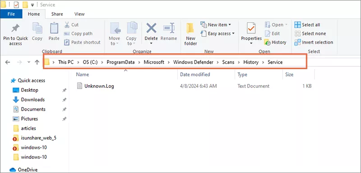This screenshot has height=173, width=361.
Task: Expand the Delete dropdown arrow
Action: pyautogui.click(x=151, y=43)
